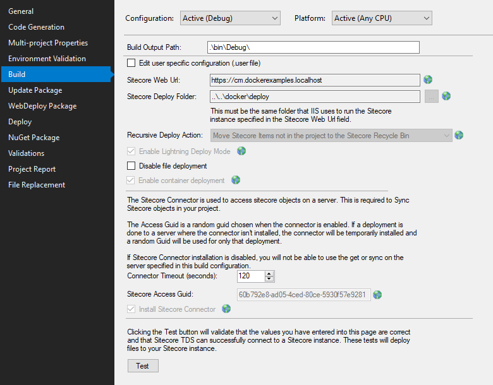Screen dimensions: 493x385
Task: Click globe icon next to Recursive Deploy Action
Action: click(x=459, y=135)
